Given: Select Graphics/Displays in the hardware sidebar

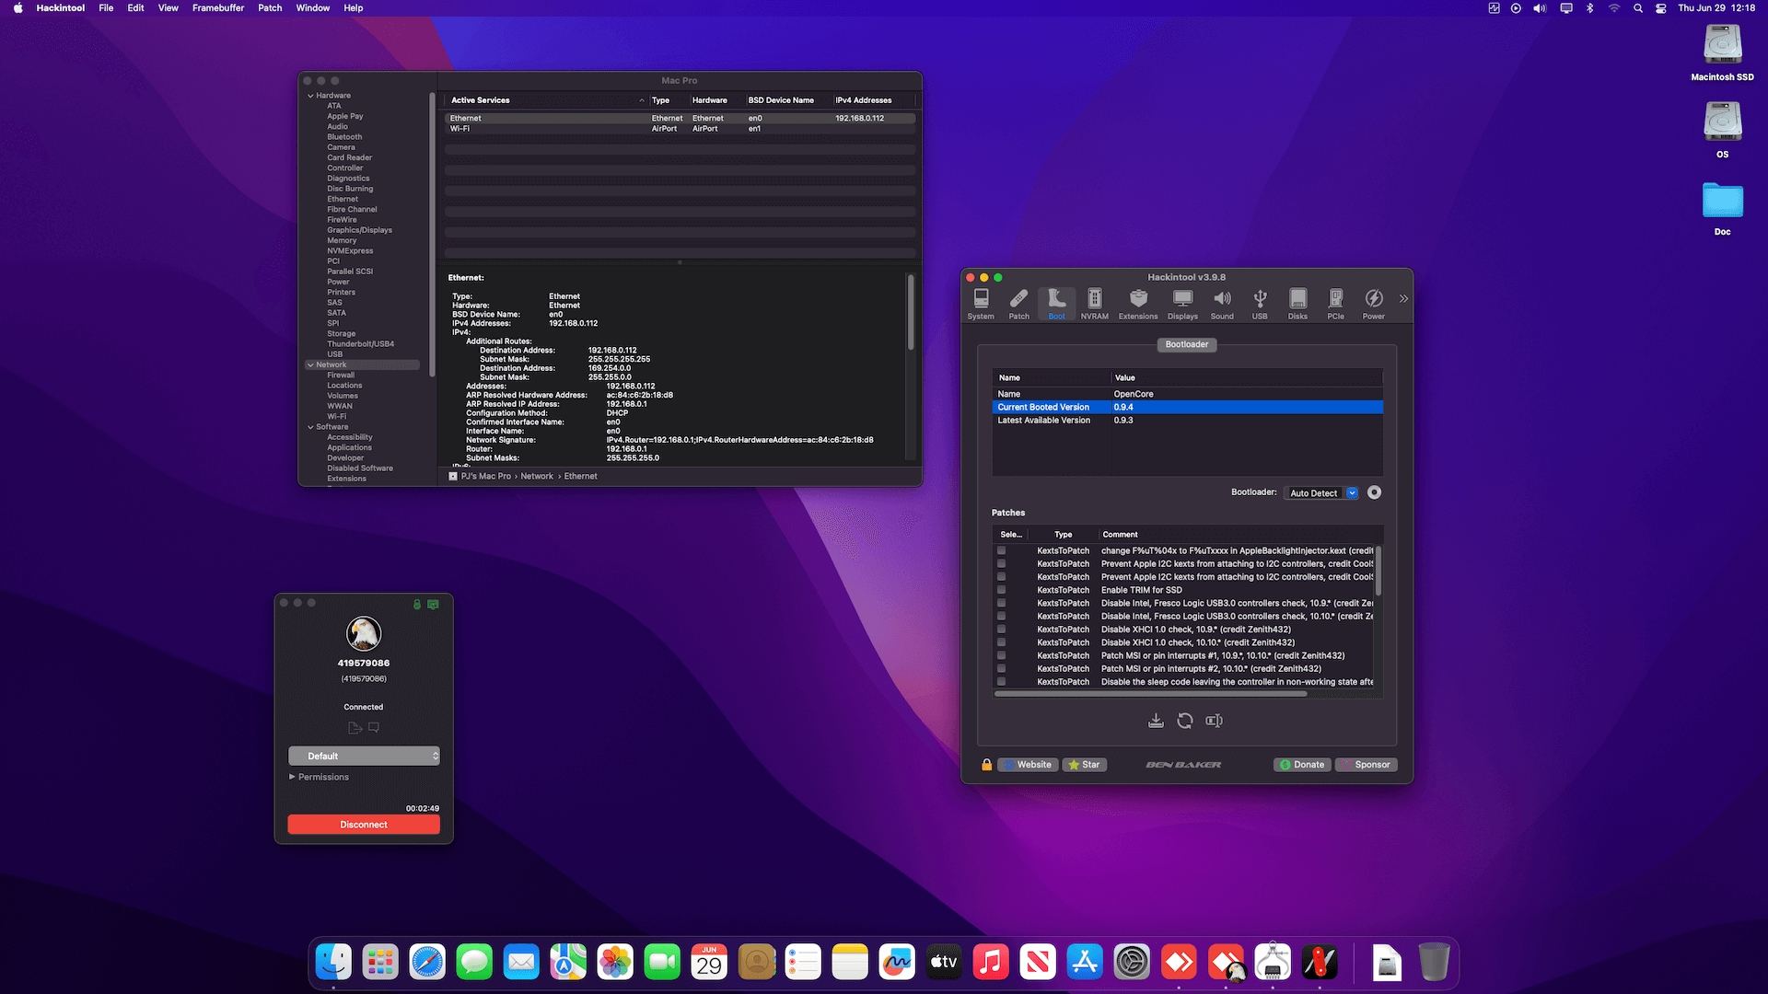Looking at the screenshot, I should pyautogui.click(x=359, y=230).
